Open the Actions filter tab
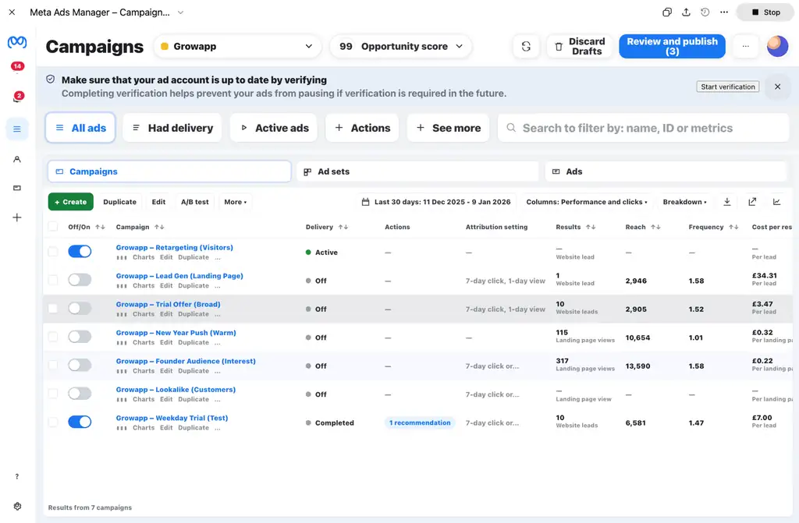Screen dimensions: 799x523 click(362, 128)
